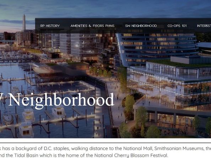Click the Washington Monument in the hero image

pyautogui.click(x=24, y=22)
